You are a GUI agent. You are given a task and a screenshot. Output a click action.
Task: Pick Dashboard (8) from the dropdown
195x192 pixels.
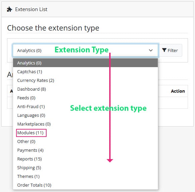85,89
